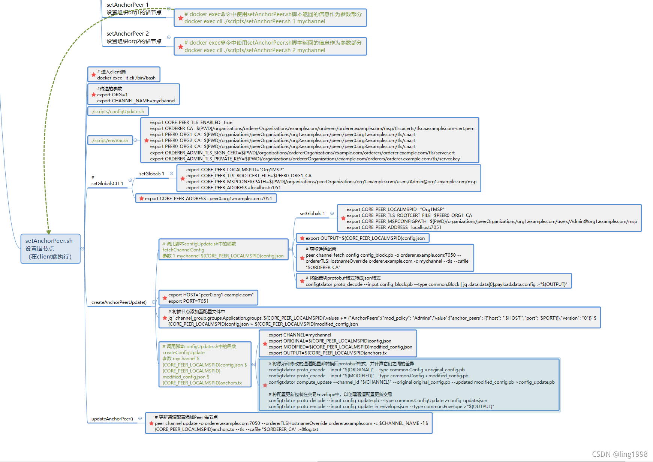Collapse the setAnchorPeer 1 branch
Viewport: 653px width, 462px height.
click(x=169, y=8)
